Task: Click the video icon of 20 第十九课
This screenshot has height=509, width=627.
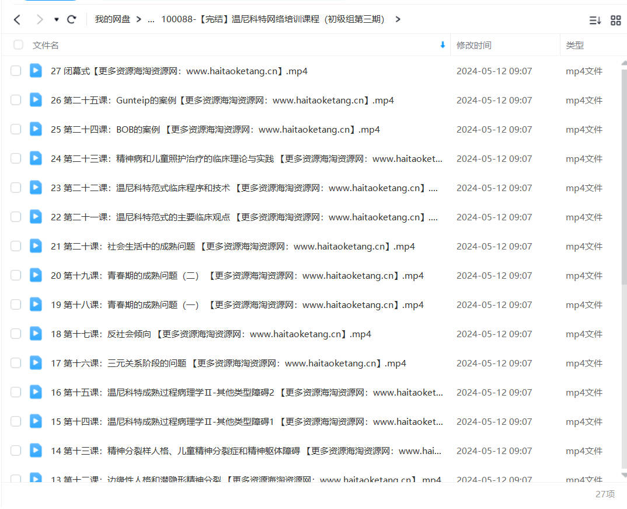Action: coord(36,275)
